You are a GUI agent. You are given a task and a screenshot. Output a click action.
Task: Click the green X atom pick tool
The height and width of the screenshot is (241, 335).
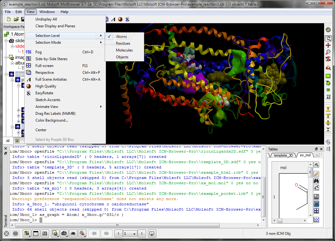tap(328, 90)
